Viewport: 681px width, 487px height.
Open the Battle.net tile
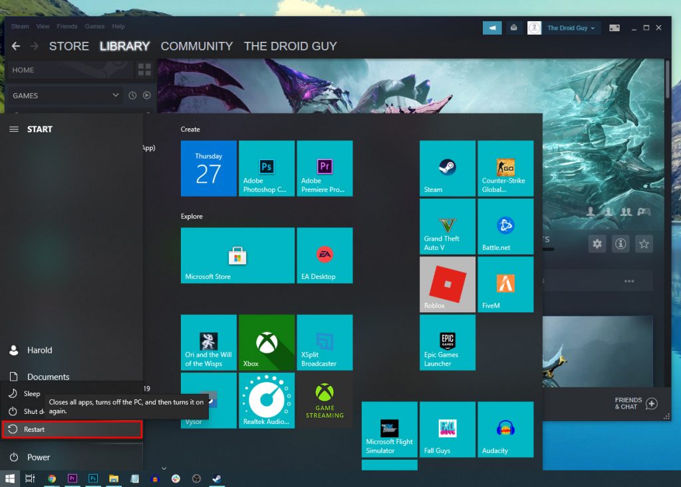point(505,227)
